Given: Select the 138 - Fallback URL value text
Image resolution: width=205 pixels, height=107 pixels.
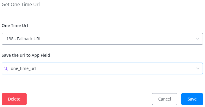Looking at the screenshot, I should (x=24, y=39).
